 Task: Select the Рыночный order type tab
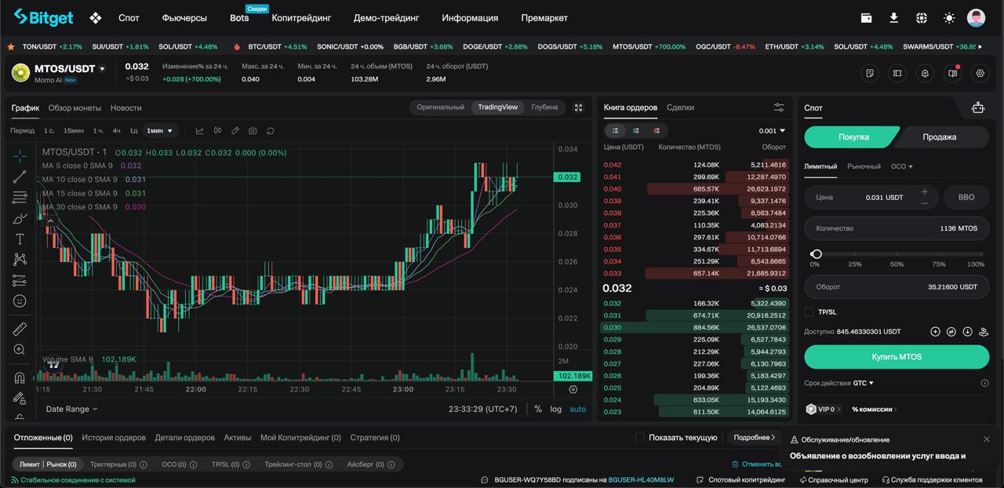coord(864,166)
